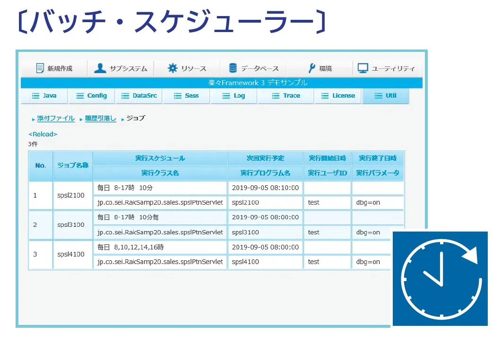Select the Sess tab
The height and width of the screenshot is (340, 501).
(186, 96)
